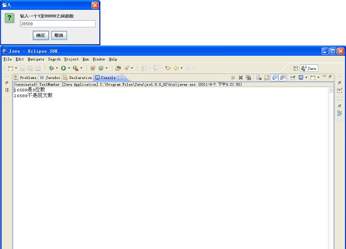Image resolution: width=346 pixels, height=249 pixels.
Task: Go to next annotation icon
Action: tap(144, 68)
